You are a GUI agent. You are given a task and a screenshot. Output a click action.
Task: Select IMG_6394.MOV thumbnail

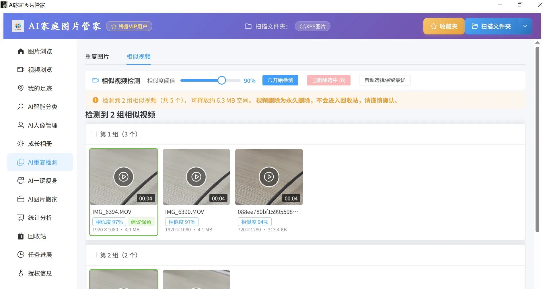pos(124,177)
